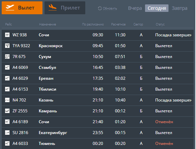Click the Статус column header
Screen dimensions: 196x149
click(160, 24)
